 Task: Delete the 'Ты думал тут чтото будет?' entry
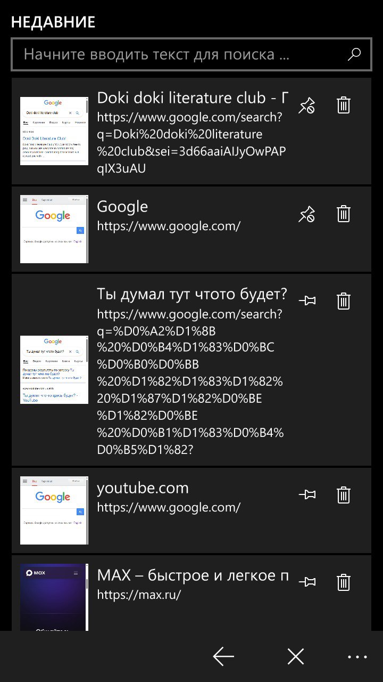[344, 301]
